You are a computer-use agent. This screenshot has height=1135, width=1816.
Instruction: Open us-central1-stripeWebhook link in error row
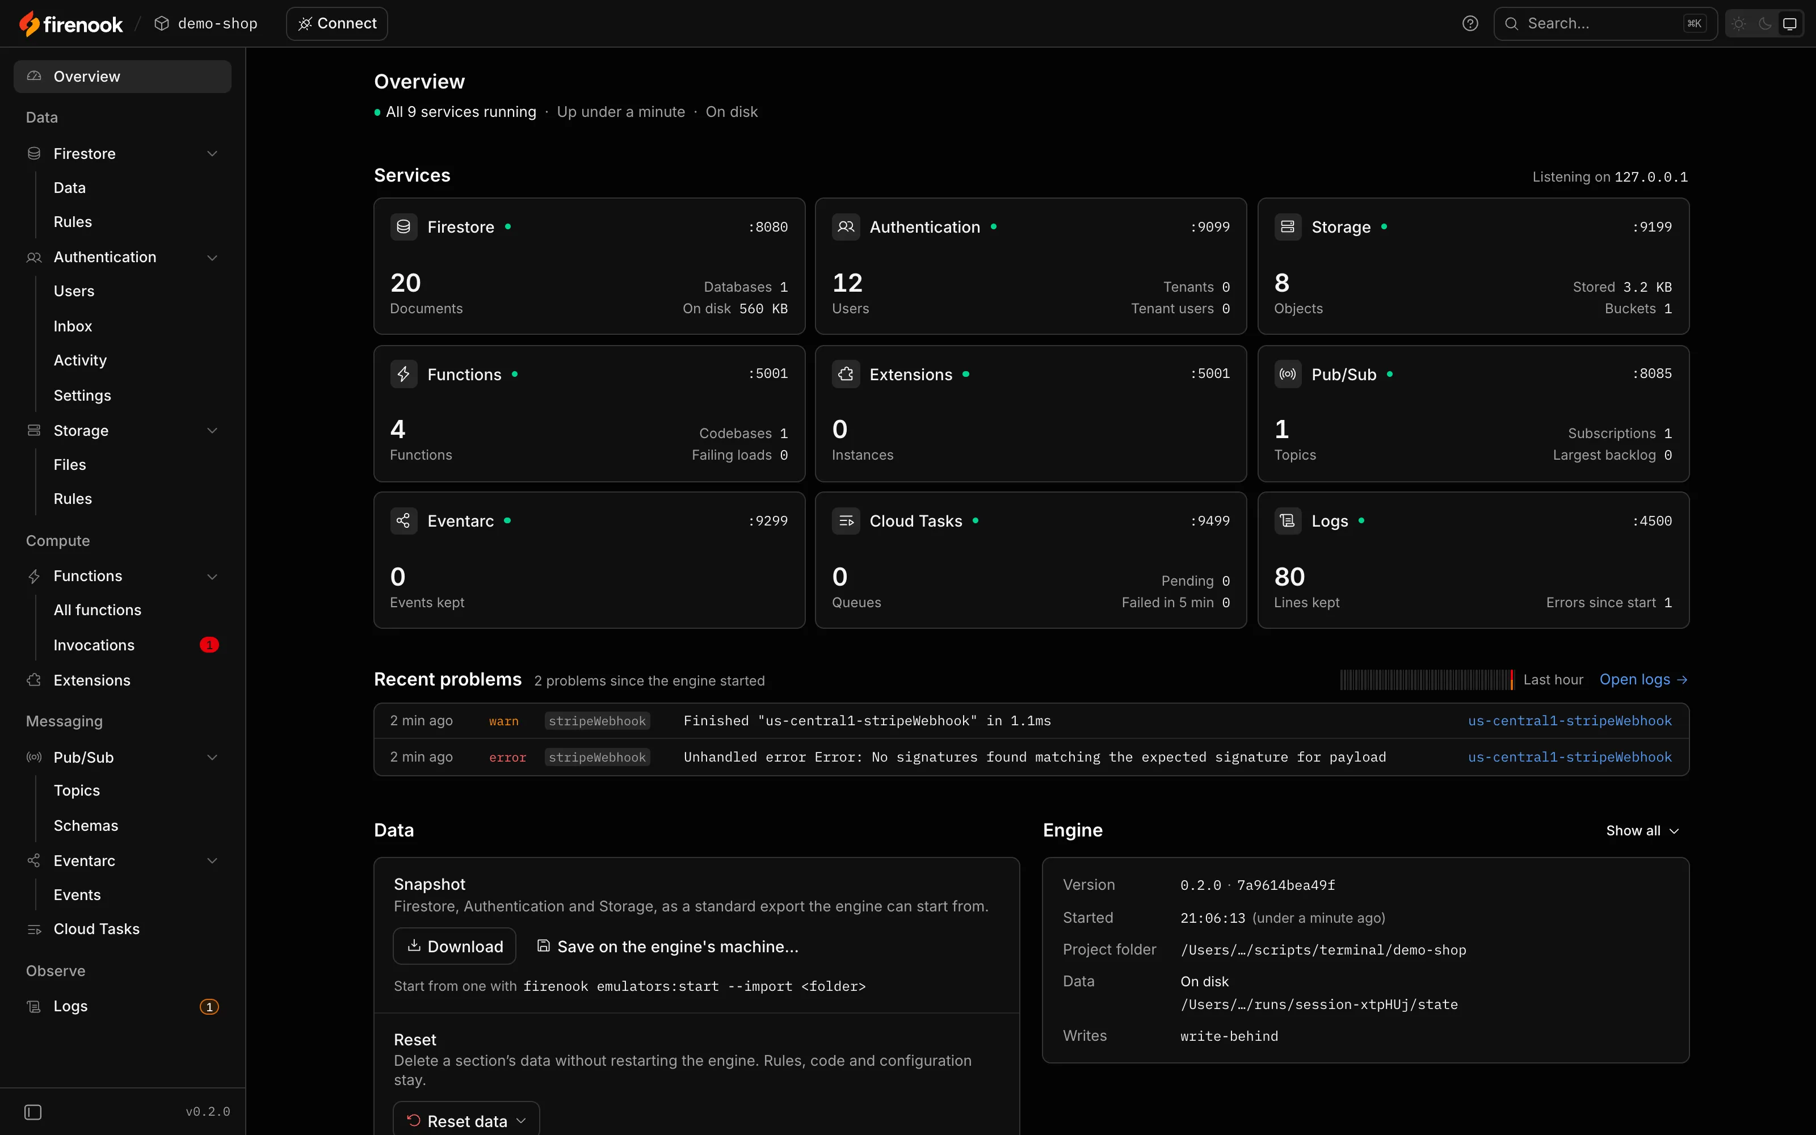point(1570,758)
